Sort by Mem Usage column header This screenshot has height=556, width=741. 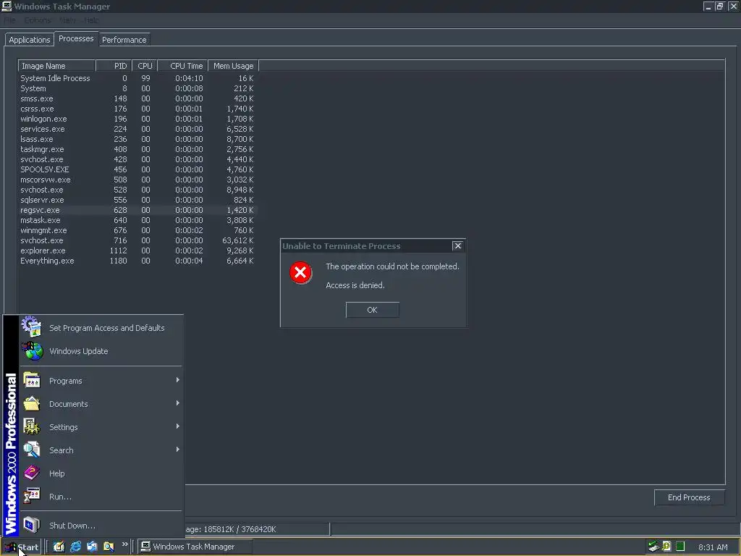coord(233,66)
